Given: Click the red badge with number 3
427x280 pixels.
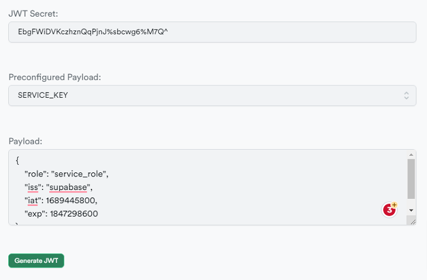Looking at the screenshot, I should click(x=389, y=210).
